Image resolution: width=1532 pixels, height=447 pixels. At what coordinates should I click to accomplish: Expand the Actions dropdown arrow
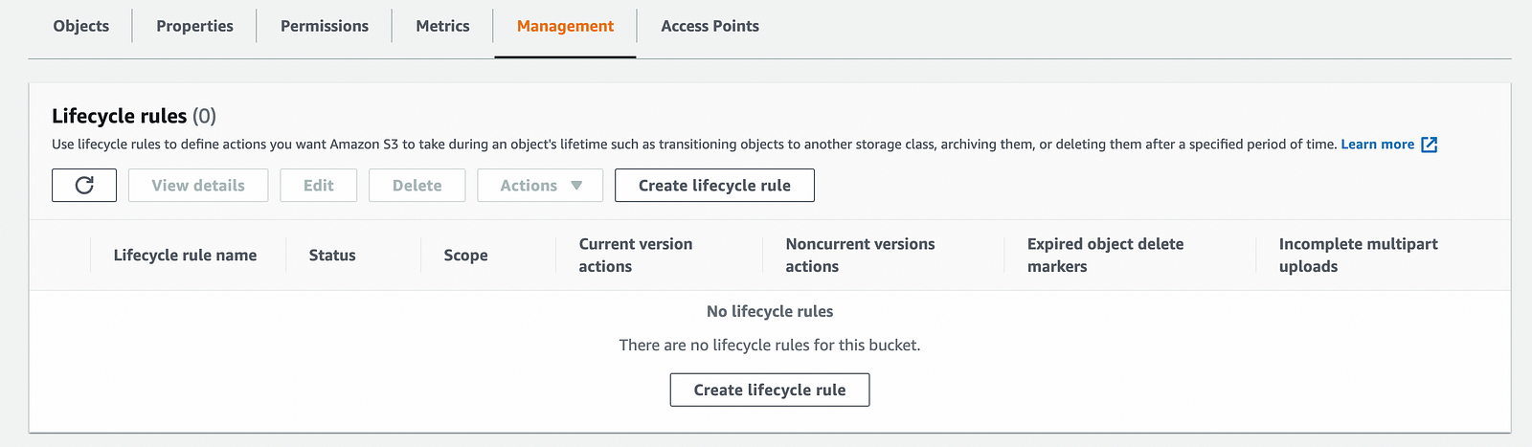click(x=576, y=186)
